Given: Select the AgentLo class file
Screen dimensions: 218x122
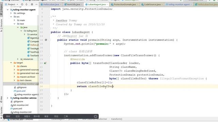Looking at the screenshot, I should tap(33, 38).
